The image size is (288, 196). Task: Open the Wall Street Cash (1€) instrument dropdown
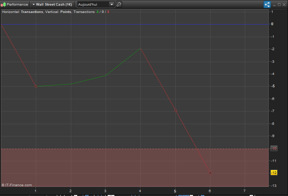pos(52,5)
